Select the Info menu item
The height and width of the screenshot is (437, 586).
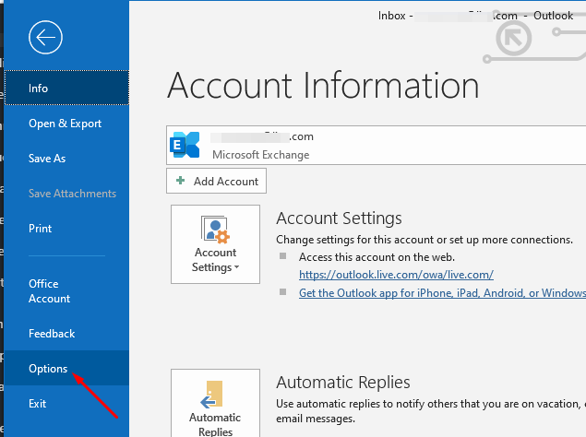pyautogui.click(x=66, y=88)
